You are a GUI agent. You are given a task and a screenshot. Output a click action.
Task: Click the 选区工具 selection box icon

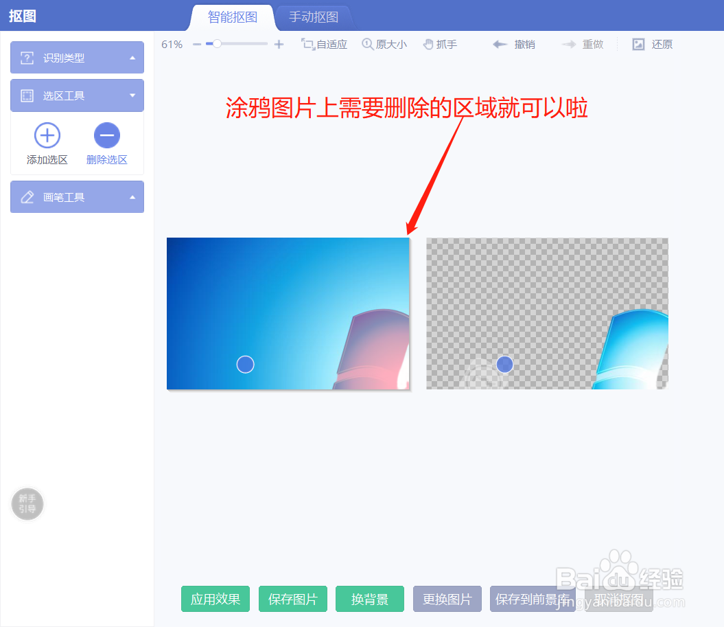coord(27,95)
